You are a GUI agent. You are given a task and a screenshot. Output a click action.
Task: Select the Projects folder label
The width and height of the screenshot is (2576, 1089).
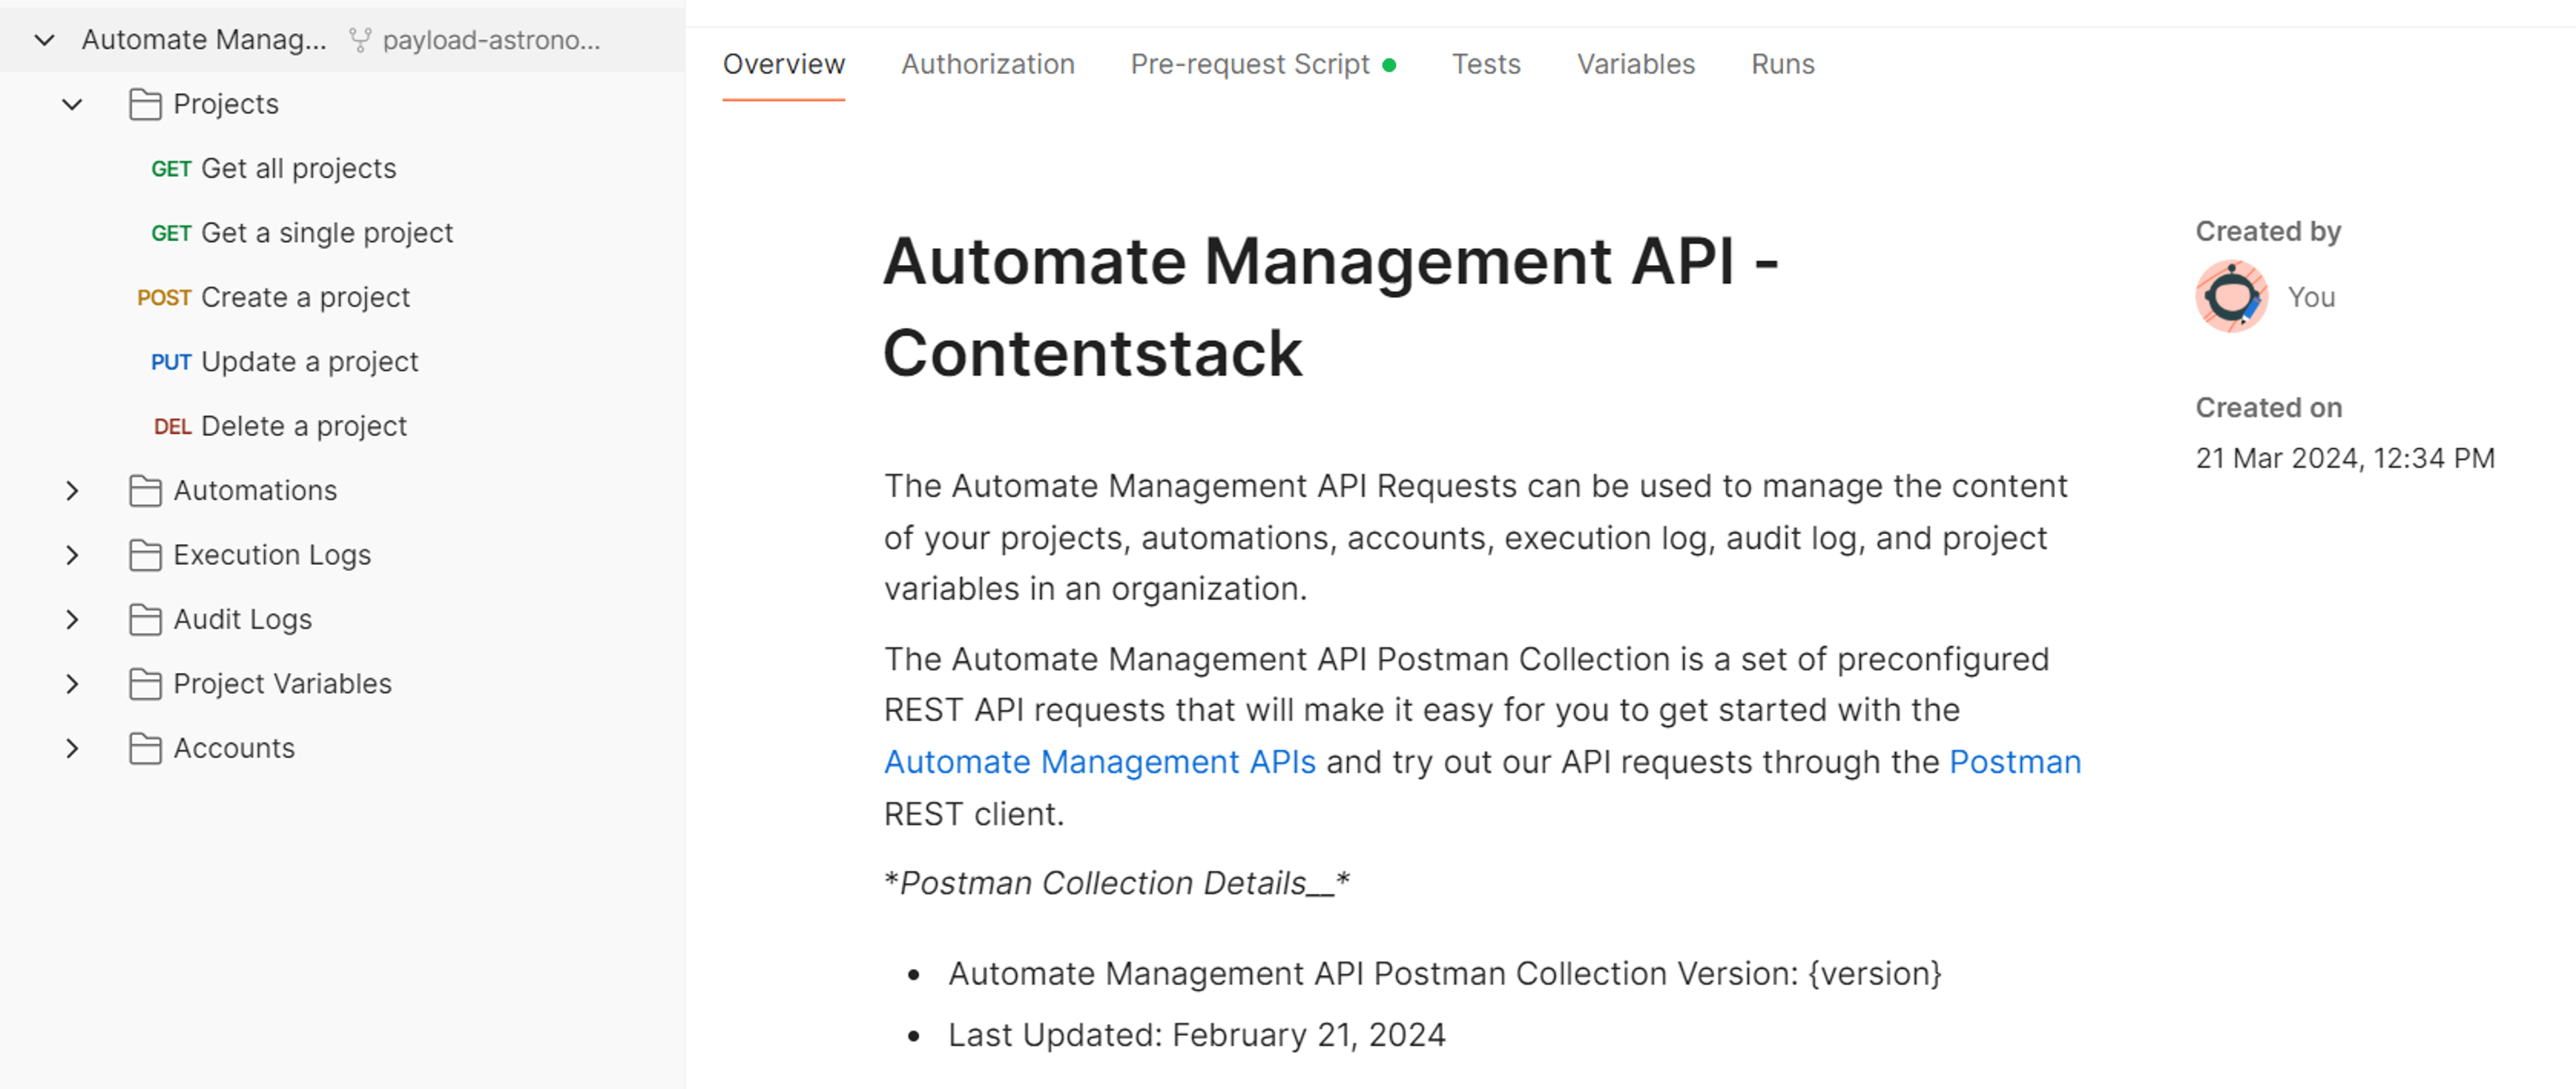[226, 104]
